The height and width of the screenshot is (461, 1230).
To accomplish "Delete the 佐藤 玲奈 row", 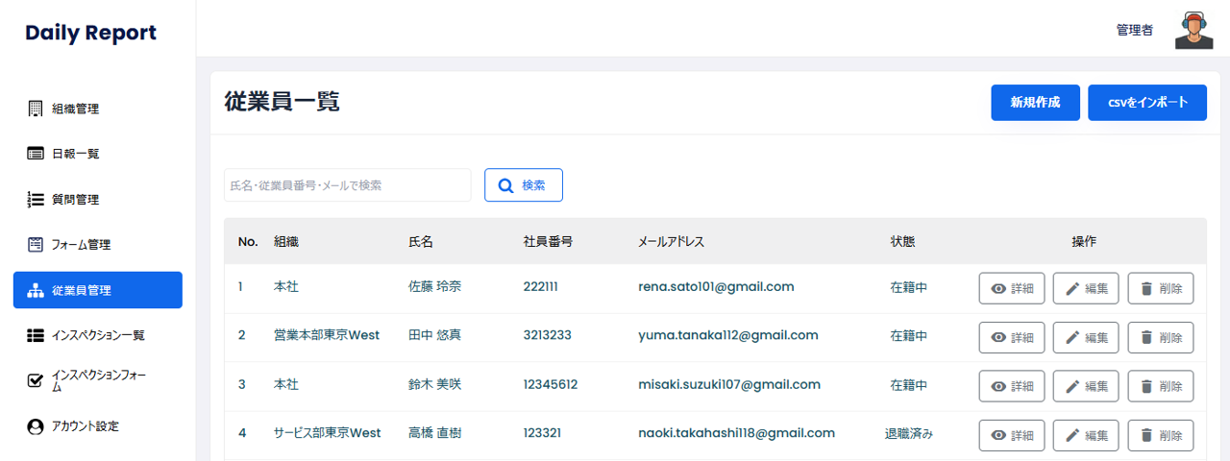I will (1160, 288).
